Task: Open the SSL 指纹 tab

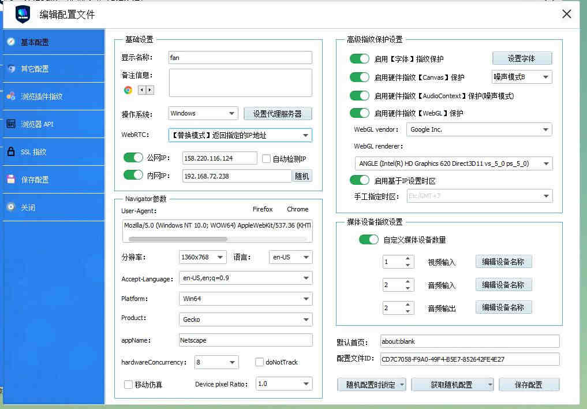Action: coord(54,152)
